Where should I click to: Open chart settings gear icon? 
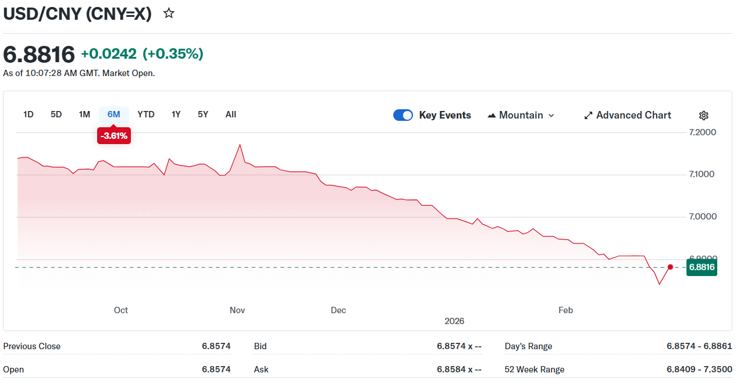[703, 115]
